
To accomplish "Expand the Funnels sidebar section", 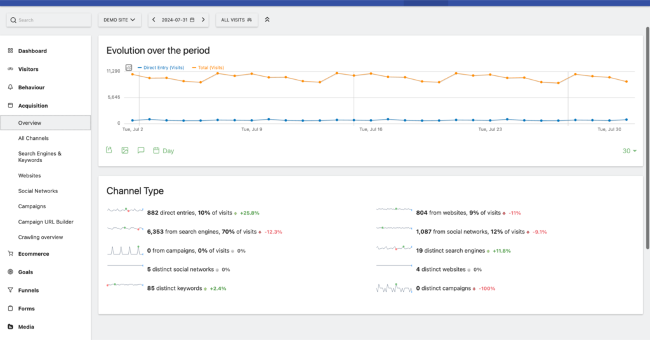I will 28,291.
